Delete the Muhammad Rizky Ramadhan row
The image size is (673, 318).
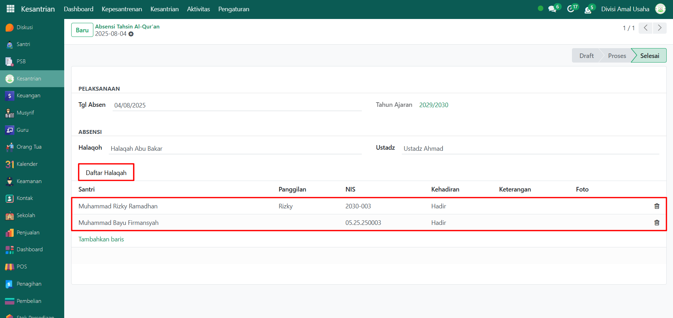point(657,206)
